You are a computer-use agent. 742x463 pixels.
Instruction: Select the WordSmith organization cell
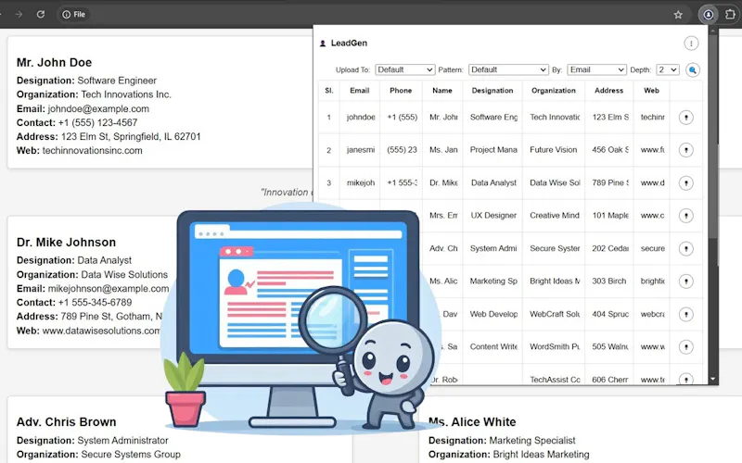[554, 346]
